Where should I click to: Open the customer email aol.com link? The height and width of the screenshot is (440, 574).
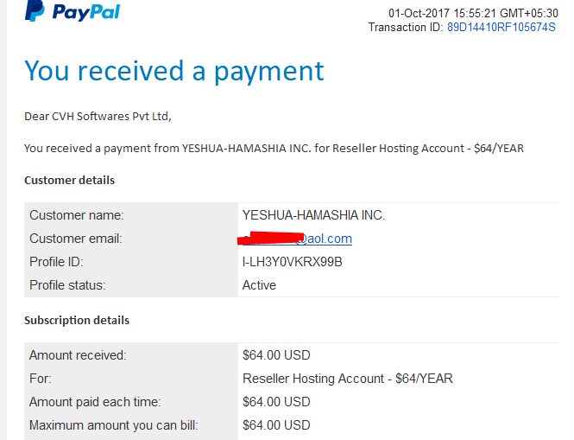point(297,239)
